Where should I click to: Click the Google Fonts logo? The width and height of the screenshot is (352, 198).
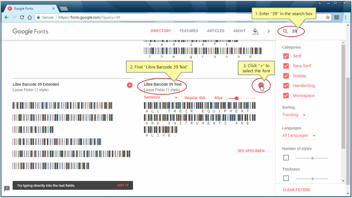tap(30, 31)
